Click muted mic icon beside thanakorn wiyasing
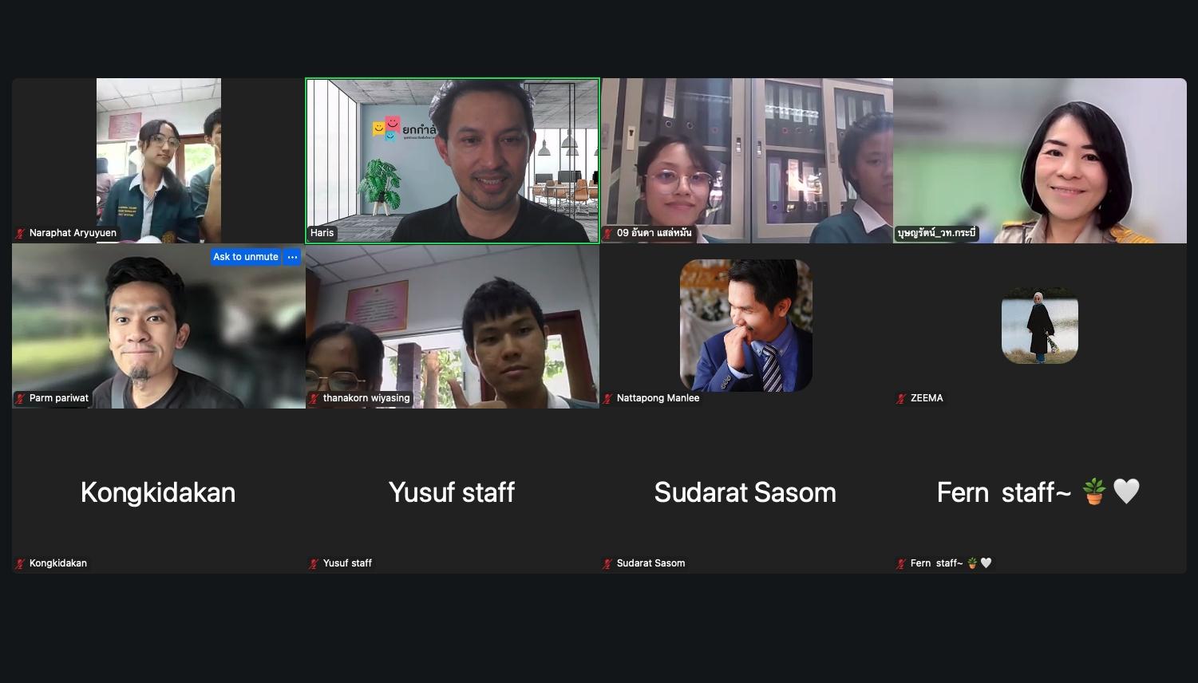Image resolution: width=1198 pixels, height=683 pixels. pos(314,399)
